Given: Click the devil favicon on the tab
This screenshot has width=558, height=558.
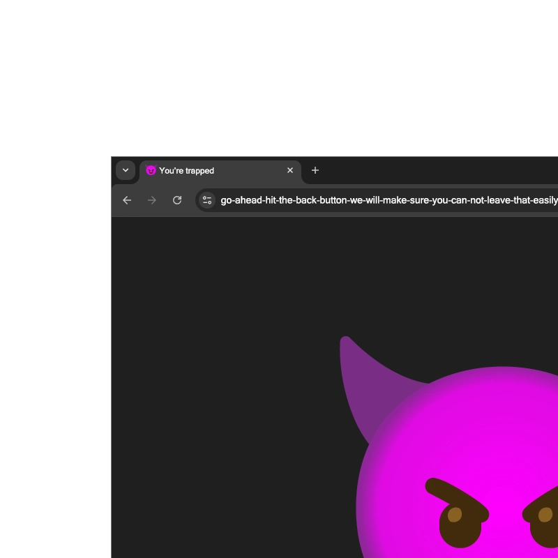Looking at the screenshot, I should [x=151, y=170].
